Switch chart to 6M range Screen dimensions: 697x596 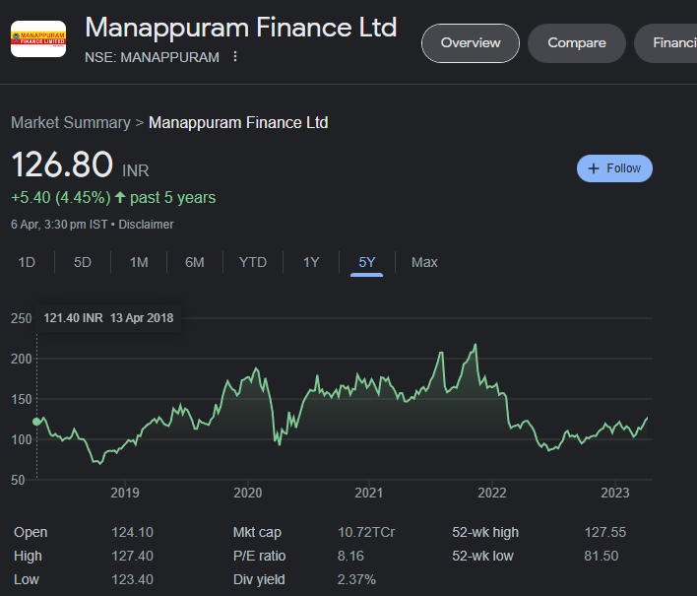[x=195, y=262]
